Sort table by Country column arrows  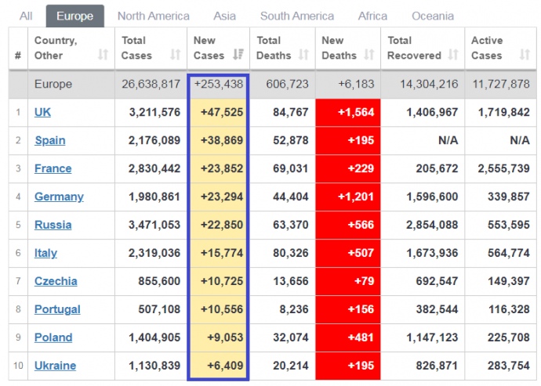(103, 55)
